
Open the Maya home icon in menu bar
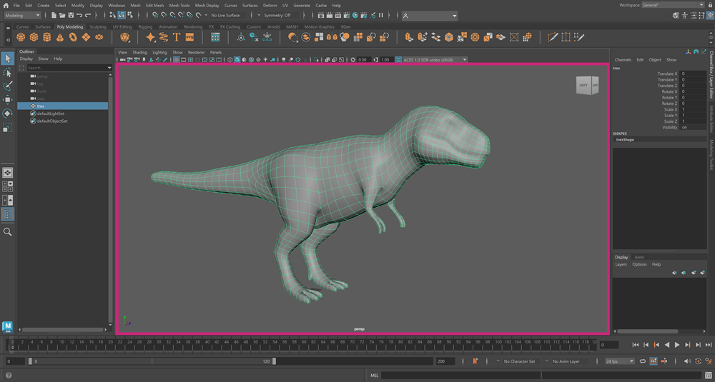(x=5, y=5)
